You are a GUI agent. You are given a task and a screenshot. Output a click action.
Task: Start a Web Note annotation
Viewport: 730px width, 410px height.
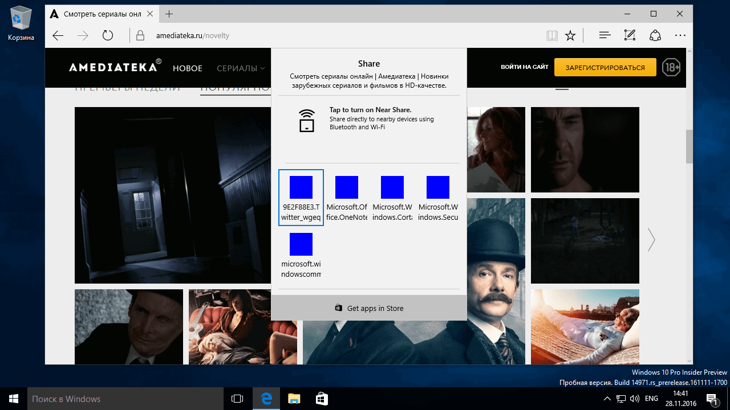[x=630, y=35]
